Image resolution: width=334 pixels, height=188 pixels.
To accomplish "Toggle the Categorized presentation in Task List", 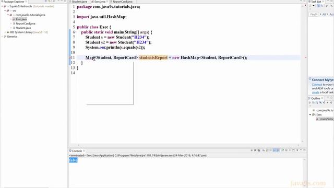I will [x=318, y=6].
